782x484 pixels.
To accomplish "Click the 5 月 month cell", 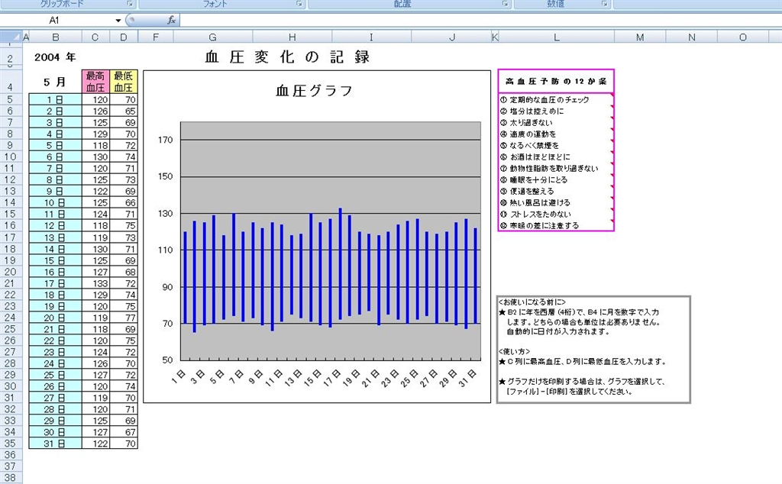I will click(55, 82).
